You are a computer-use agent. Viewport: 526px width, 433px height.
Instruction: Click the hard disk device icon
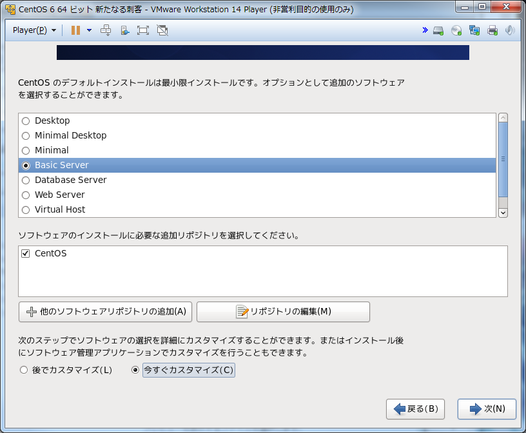coord(438,30)
